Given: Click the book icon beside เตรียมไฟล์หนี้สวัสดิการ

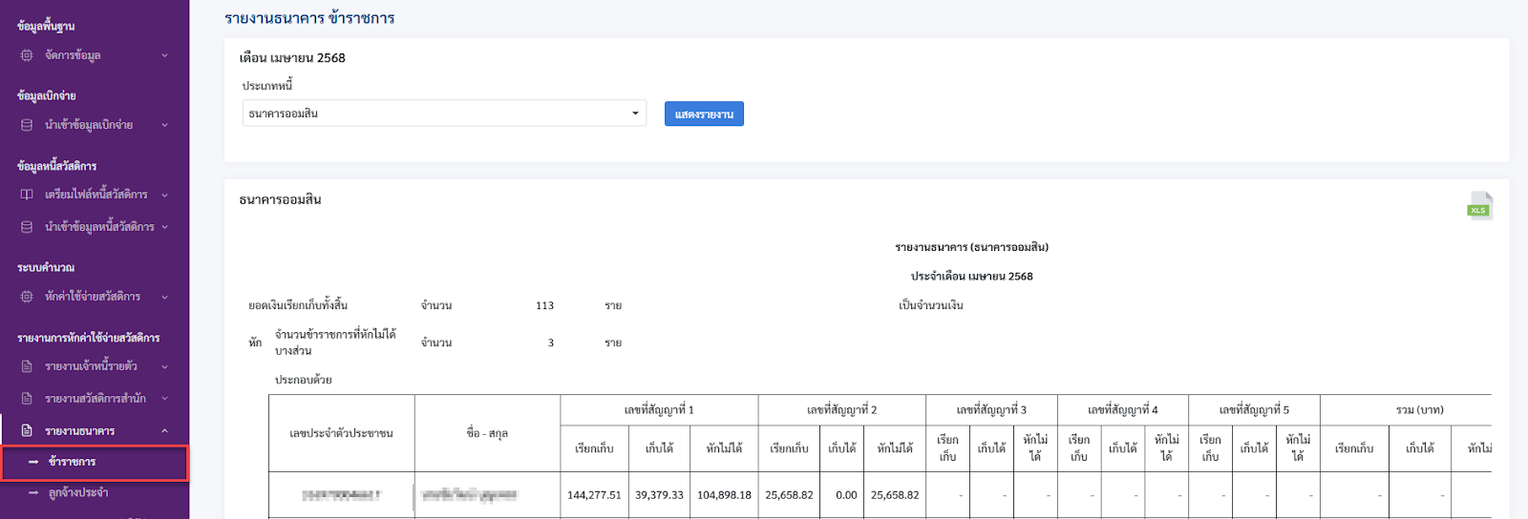Looking at the screenshot, I should 27,195.
